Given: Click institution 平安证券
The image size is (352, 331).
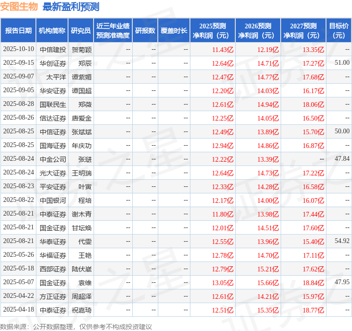Looking at the screenshot, I should pyautogui.click(x=53, y=187).
